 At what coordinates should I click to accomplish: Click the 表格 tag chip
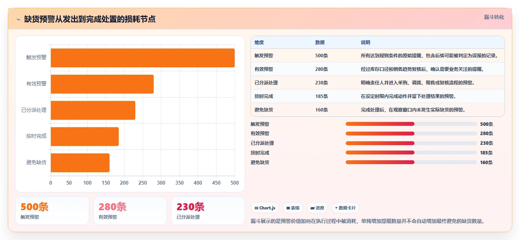pyautogui.click(x=293, y=208)
